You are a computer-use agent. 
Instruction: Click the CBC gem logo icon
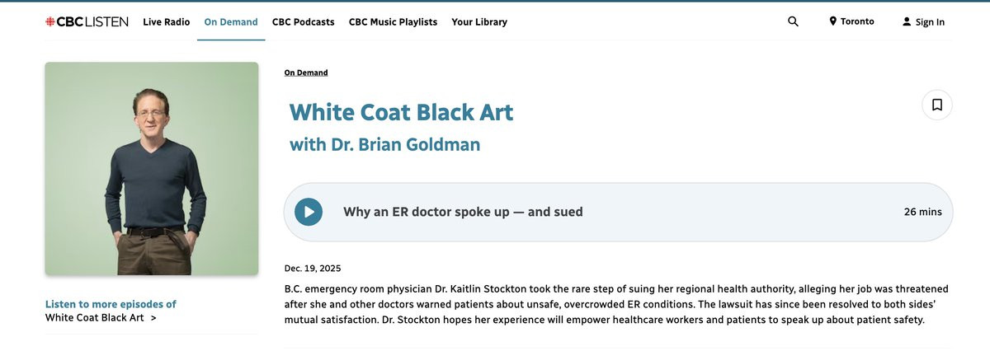click(49, 21)
